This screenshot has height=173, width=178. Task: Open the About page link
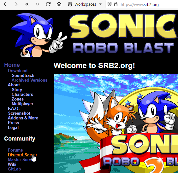pyautogui.click(x=14, y=85)
